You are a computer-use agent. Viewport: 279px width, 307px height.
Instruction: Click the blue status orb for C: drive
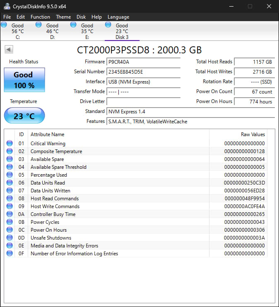pos(4,25)
